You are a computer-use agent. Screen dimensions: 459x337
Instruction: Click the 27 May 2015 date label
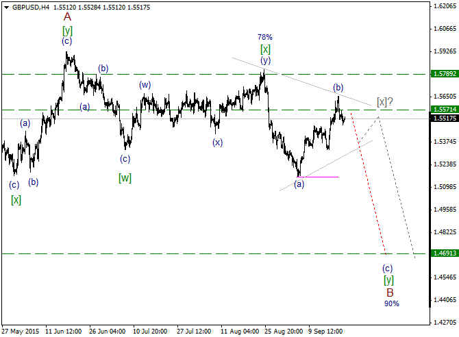pyautogui.click(x=20, y=332)
